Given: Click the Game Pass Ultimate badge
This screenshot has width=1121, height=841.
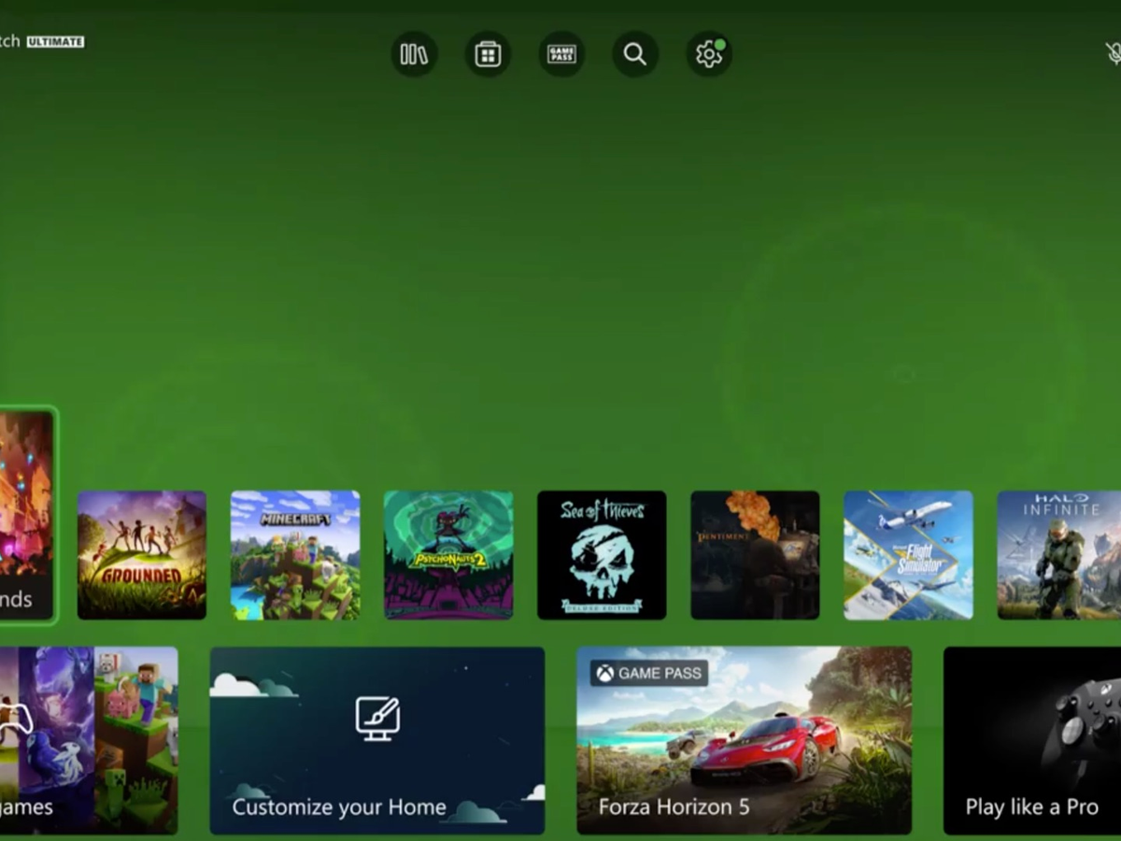Looking at the screenshot, I should click(x=56, y=41).
